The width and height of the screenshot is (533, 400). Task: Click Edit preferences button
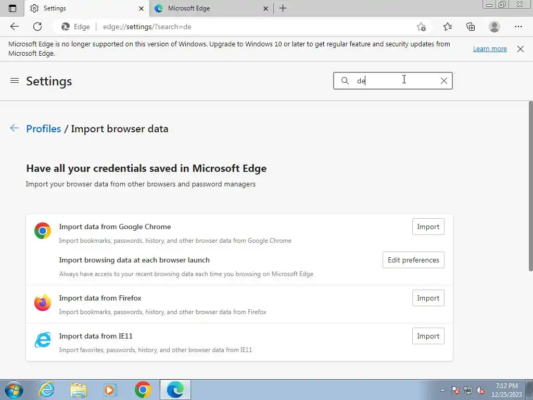[413, 260]
